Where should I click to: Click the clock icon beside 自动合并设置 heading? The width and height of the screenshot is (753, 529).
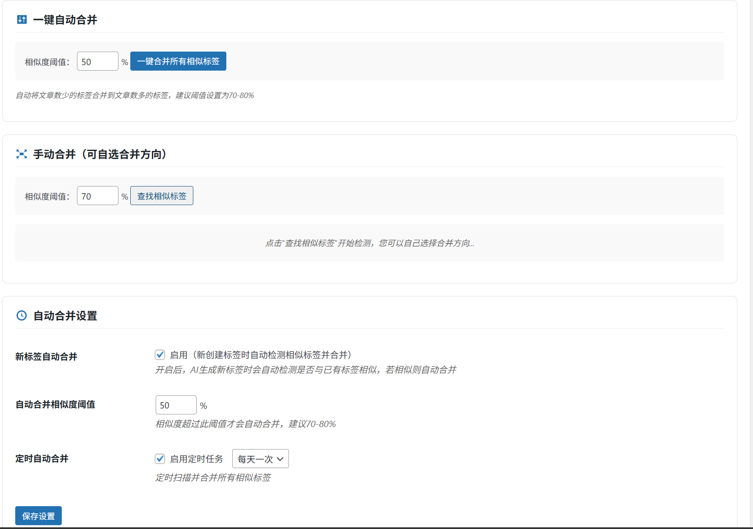pos(22,315)
